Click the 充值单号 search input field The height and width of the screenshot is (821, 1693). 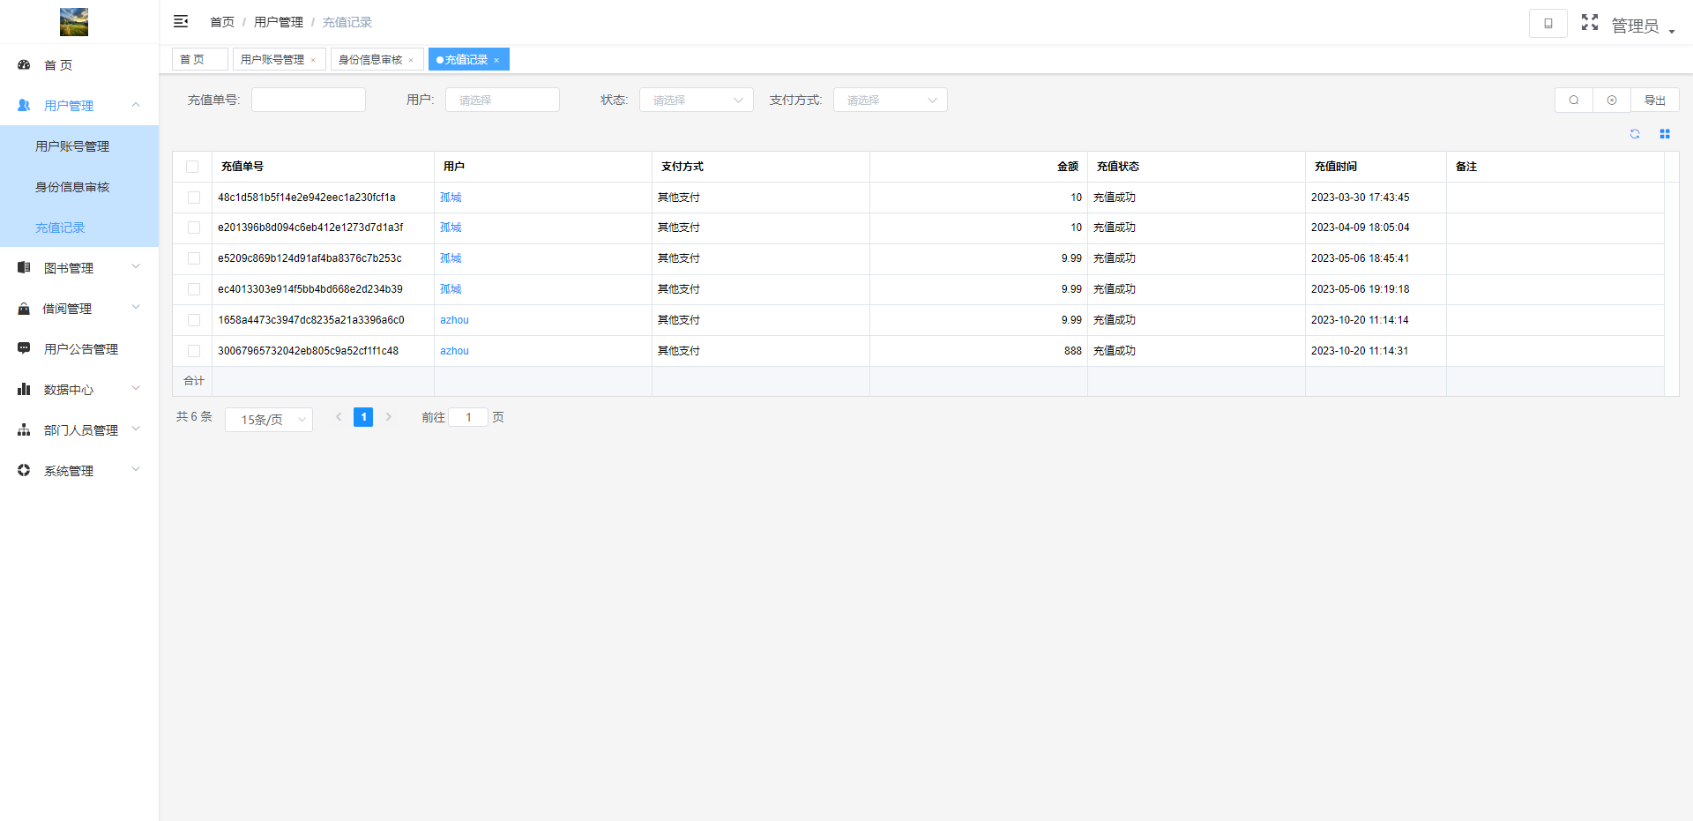click(x=309, y=101)
